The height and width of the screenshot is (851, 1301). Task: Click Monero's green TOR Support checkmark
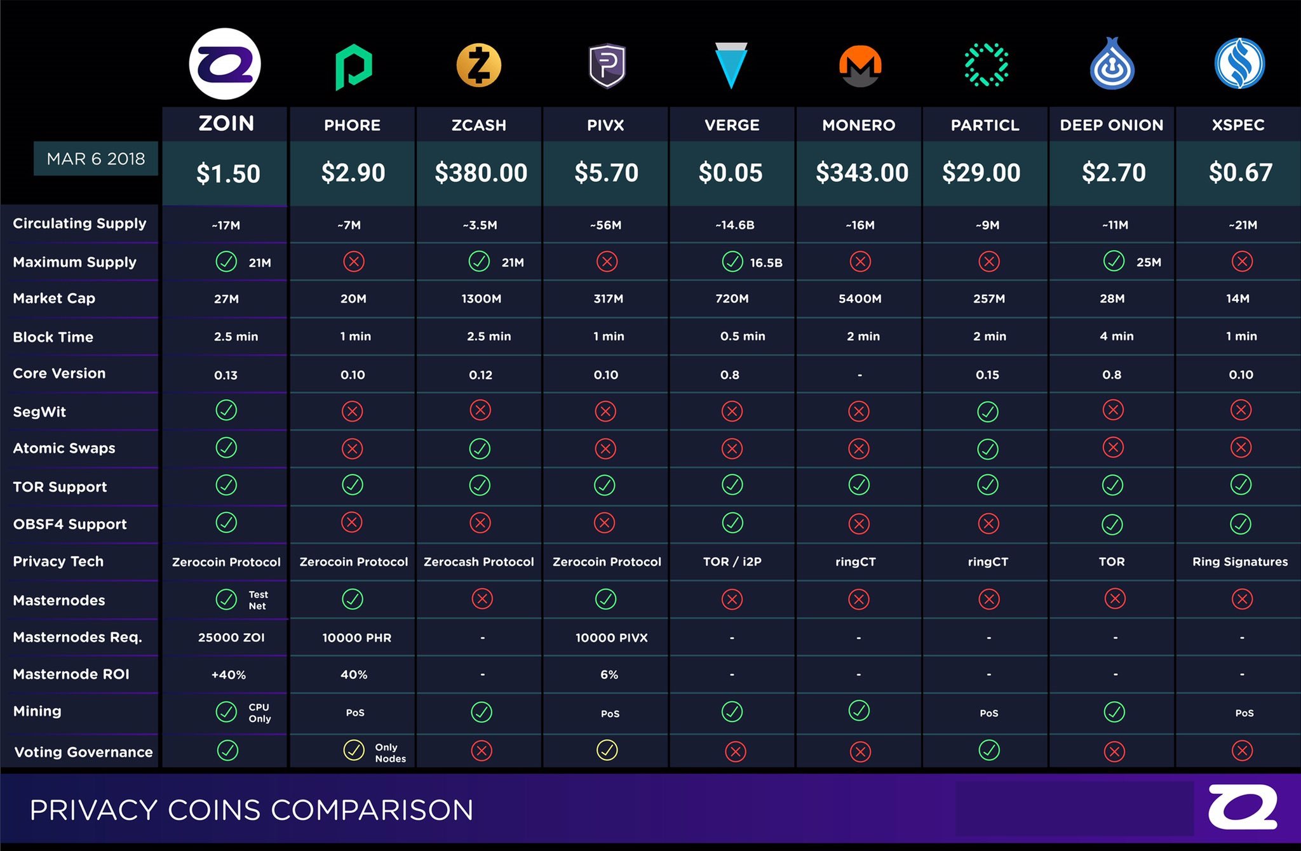click(859, 485)
